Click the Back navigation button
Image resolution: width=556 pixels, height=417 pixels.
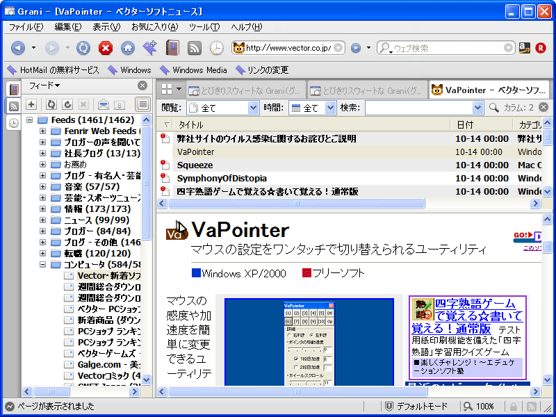[x=18, y=48]
